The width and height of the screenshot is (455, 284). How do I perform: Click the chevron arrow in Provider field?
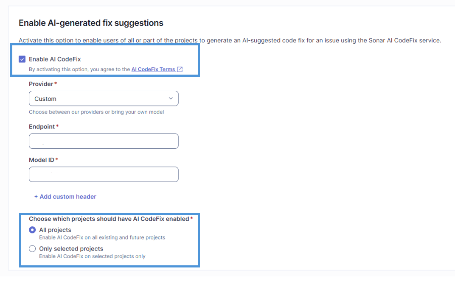171,98
